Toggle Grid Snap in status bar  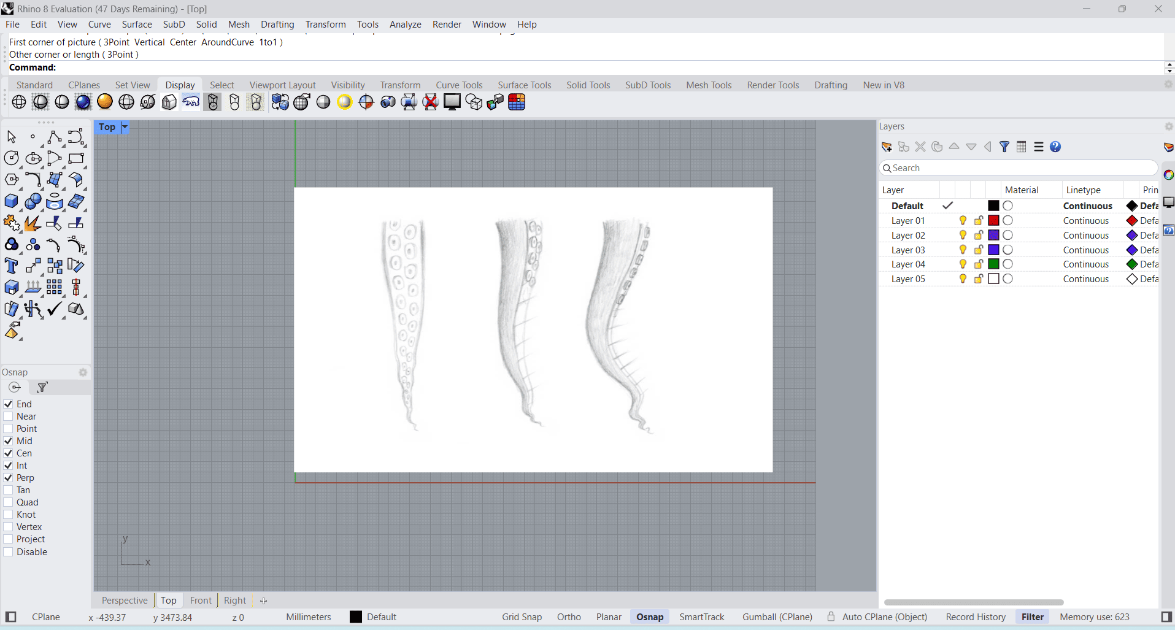coord(522,617)
